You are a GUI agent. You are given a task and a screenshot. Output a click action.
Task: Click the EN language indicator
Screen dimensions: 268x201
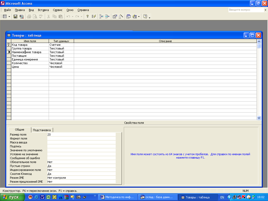pyautogui.click(x=222, y=197)
